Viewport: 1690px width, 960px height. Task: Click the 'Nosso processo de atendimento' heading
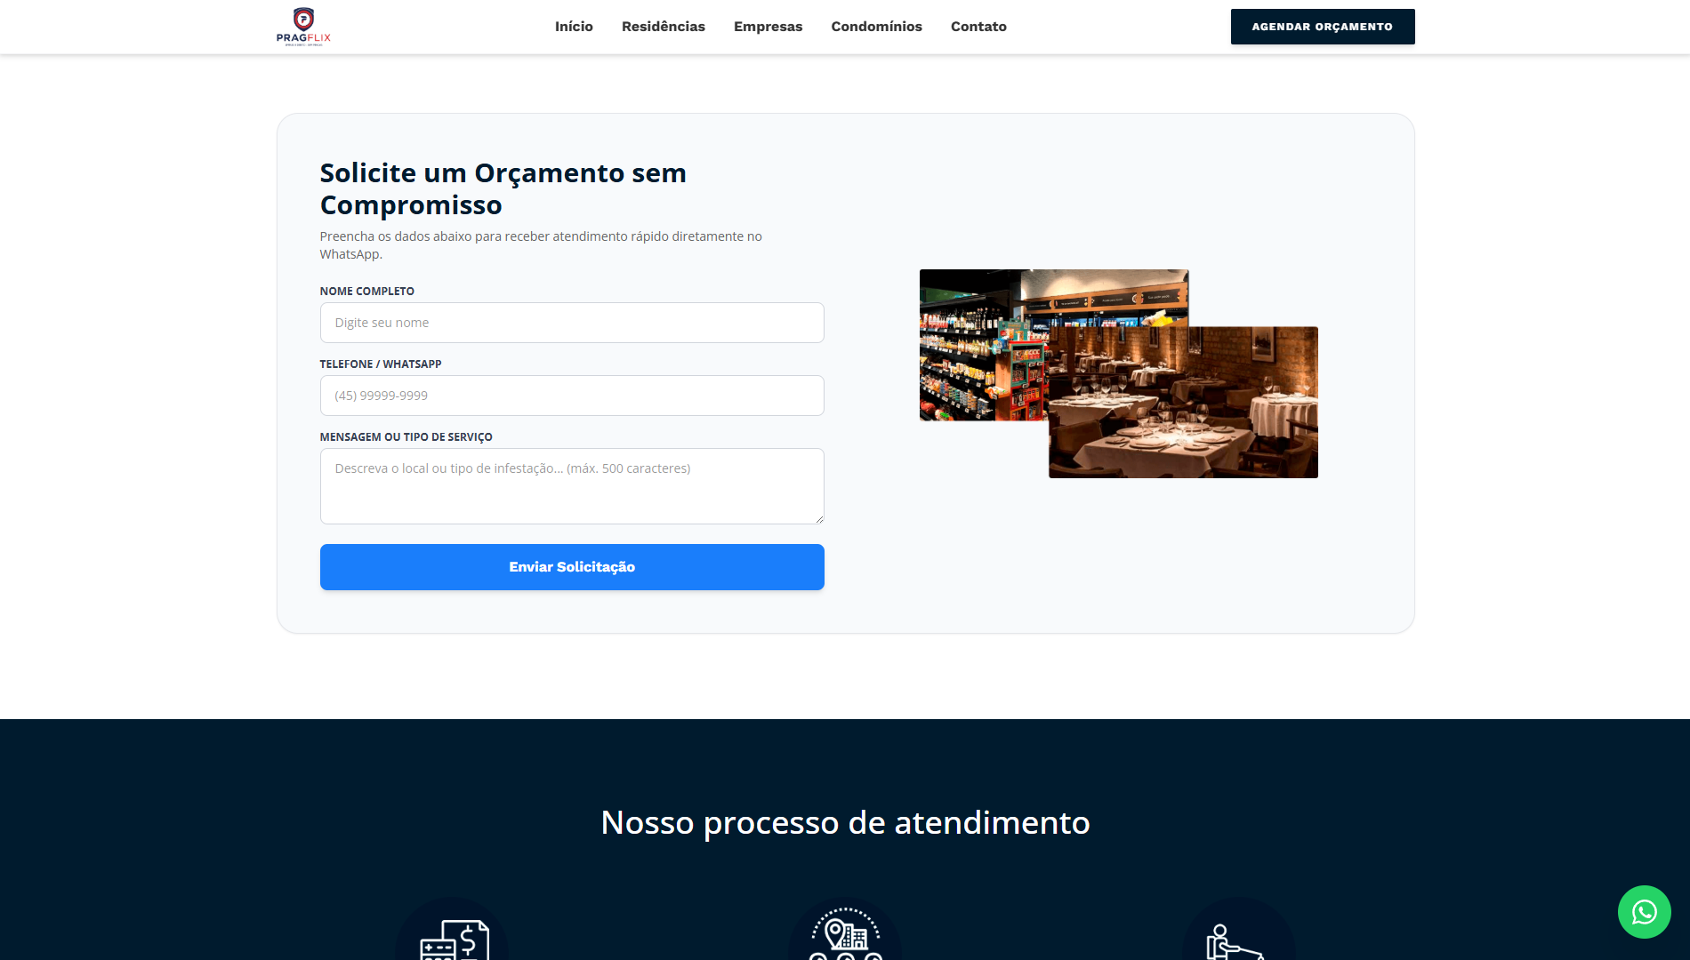point(845,822)
